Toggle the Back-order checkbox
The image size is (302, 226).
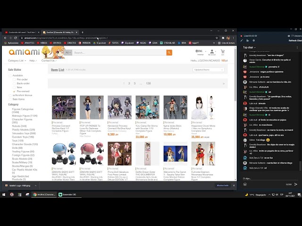coord(14,83)
